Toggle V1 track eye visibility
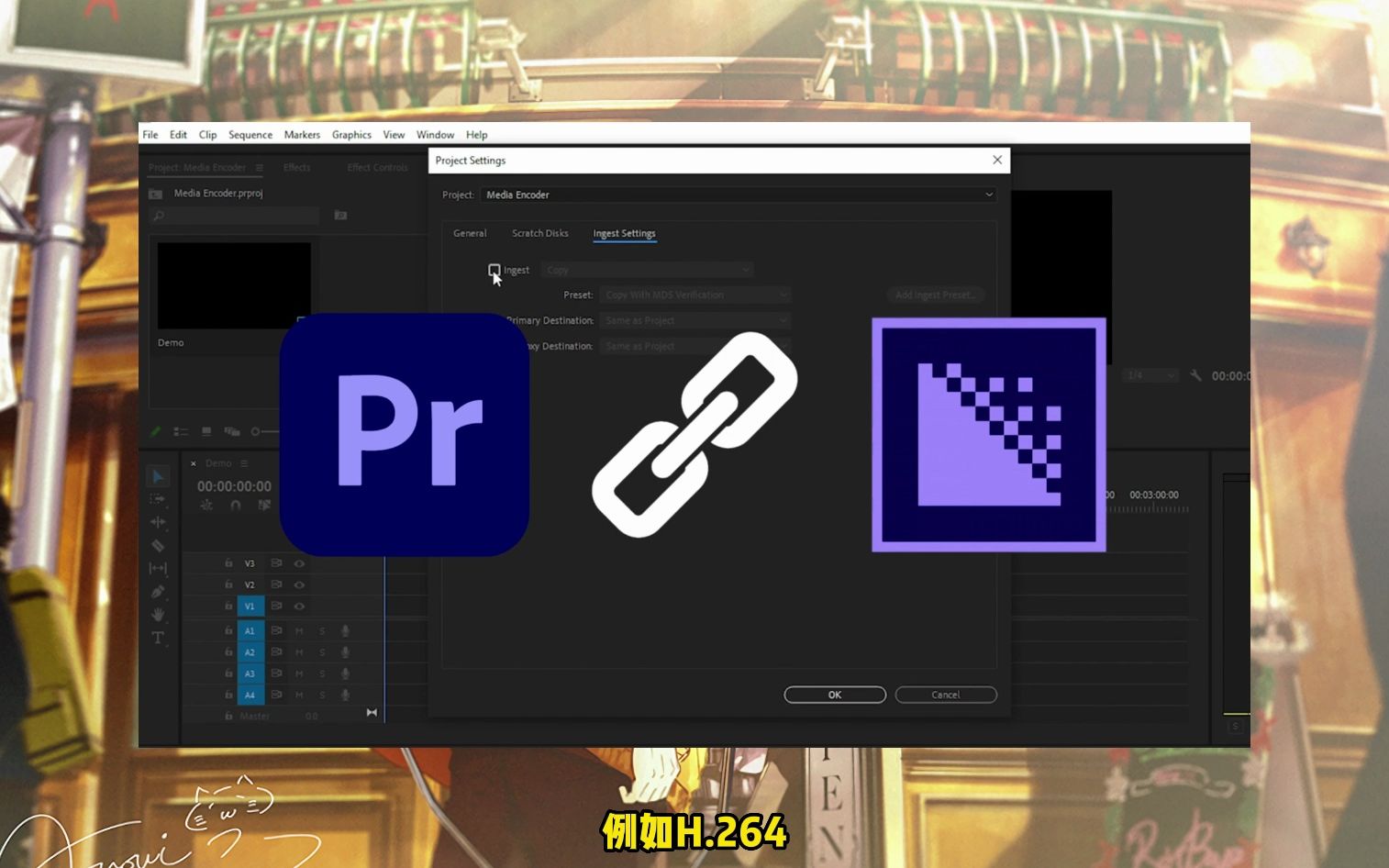 299,606
